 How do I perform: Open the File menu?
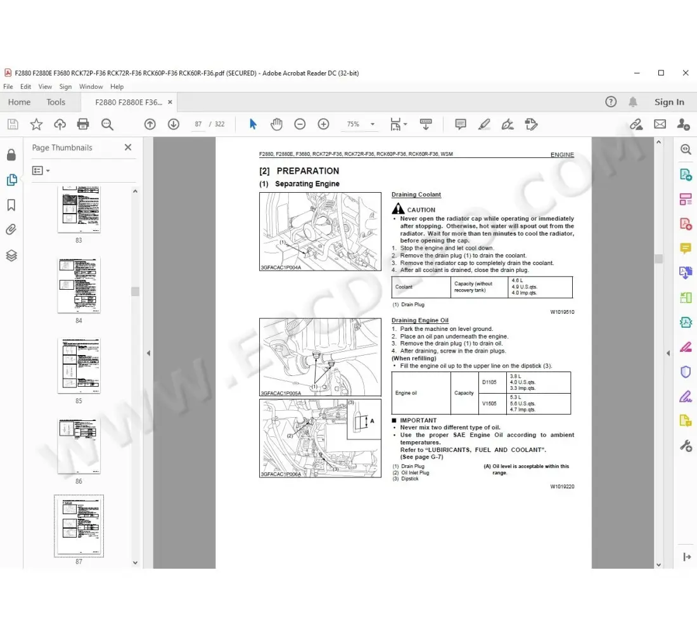8,86
